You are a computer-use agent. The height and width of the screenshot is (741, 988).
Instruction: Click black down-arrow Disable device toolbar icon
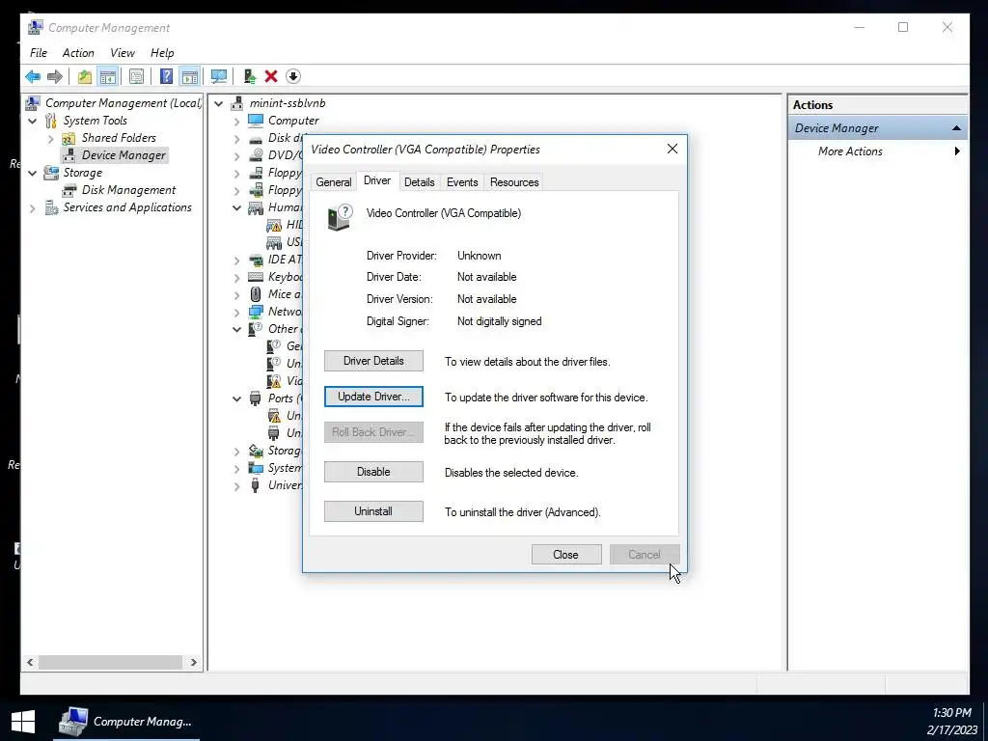tap(293, 77)
